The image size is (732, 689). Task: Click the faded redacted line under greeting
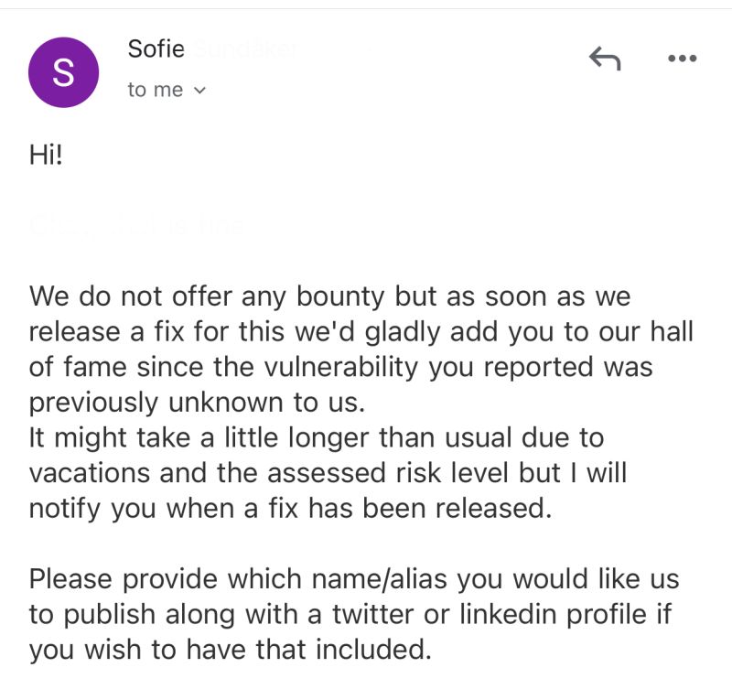click(x=137, y=226)
